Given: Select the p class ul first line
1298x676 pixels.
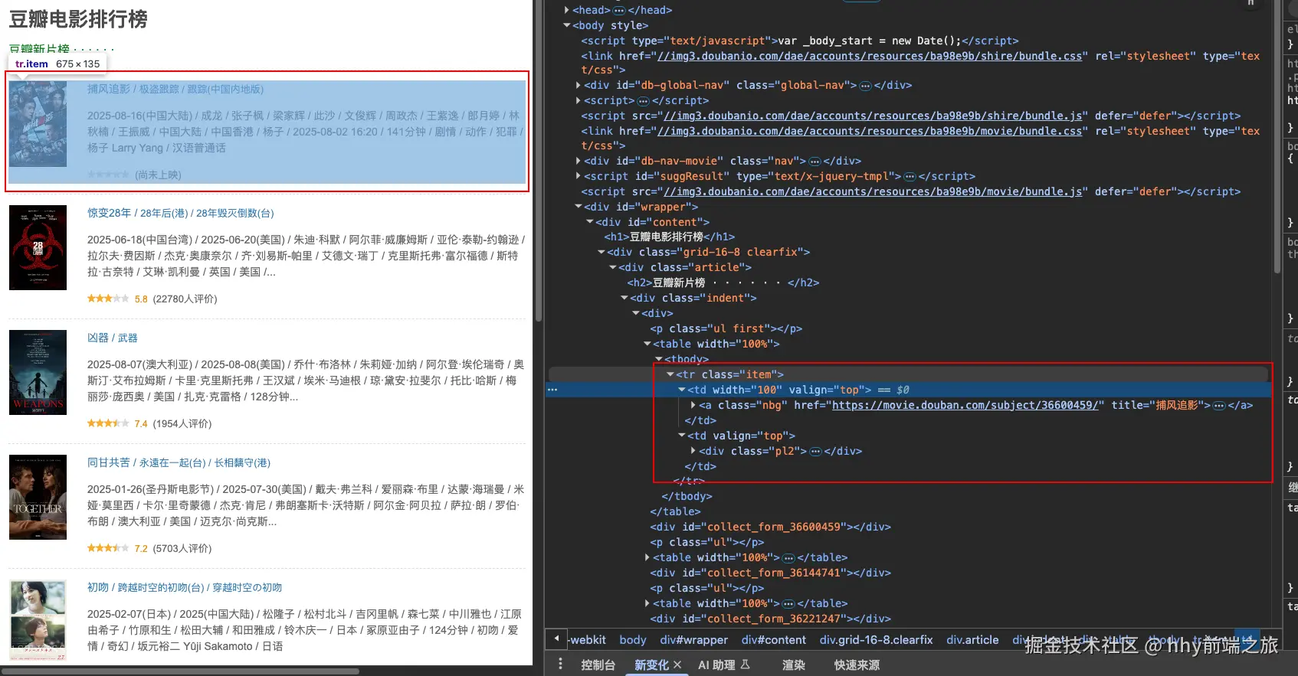Looking at the screenshot, I should pyautogui.click(x=726, y=328).
